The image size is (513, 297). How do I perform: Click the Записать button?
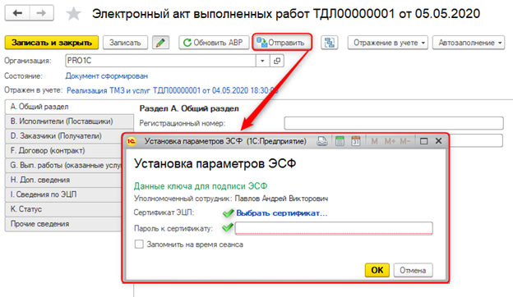point(125,43)
